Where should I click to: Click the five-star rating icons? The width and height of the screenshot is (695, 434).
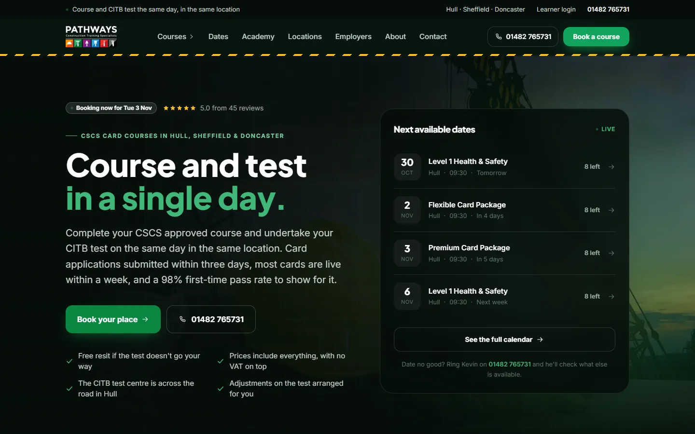[180, 108]
